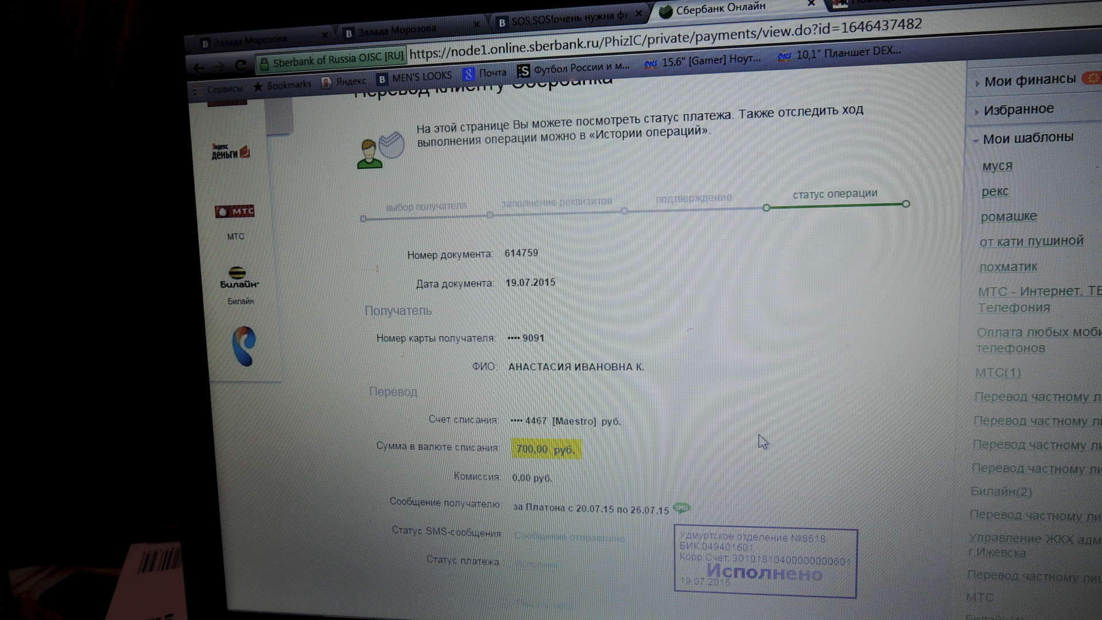Switch to the SOS.SOS browser tab
This screenshot has width=1102, height=620.
point(568,19)
